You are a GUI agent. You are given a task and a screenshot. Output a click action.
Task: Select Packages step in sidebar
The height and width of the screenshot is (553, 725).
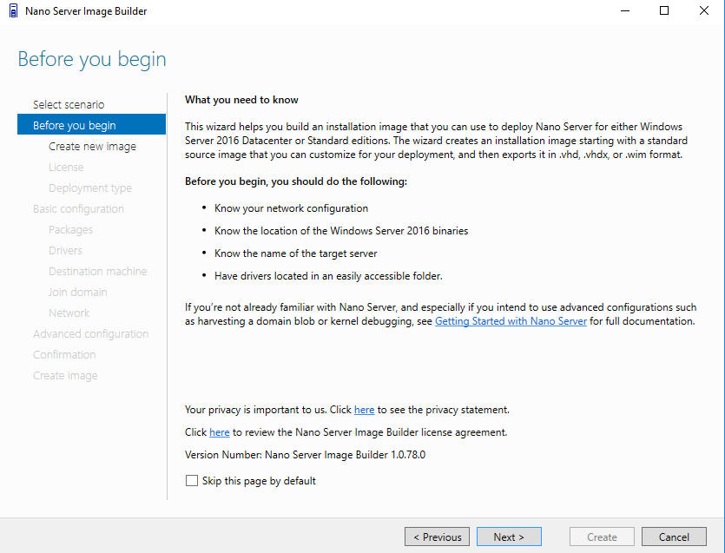pos(70,230)
